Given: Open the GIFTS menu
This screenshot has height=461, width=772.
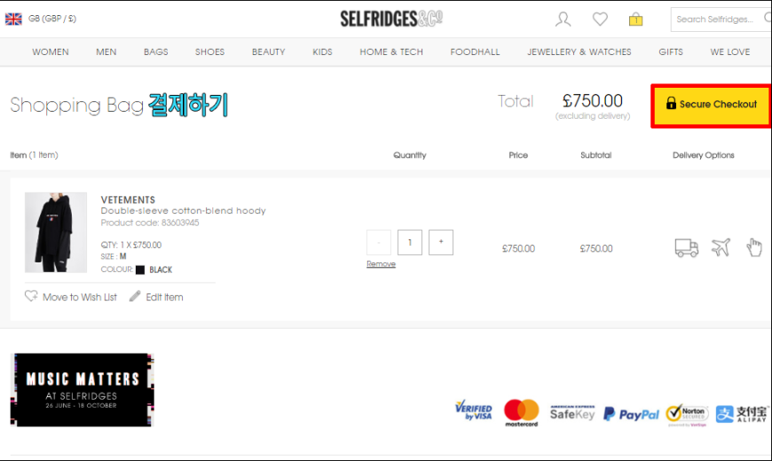Looking at the screenshot, I should 671,51.
